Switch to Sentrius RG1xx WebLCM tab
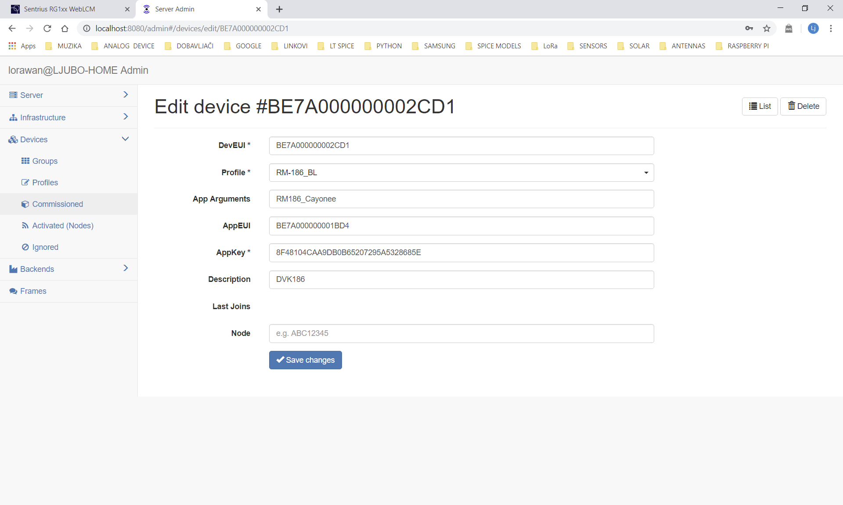Viewport: 843px width, 505px height. point(68,9)
